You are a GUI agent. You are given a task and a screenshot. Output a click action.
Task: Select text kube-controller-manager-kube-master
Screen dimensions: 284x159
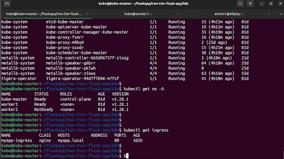point(87,32)
